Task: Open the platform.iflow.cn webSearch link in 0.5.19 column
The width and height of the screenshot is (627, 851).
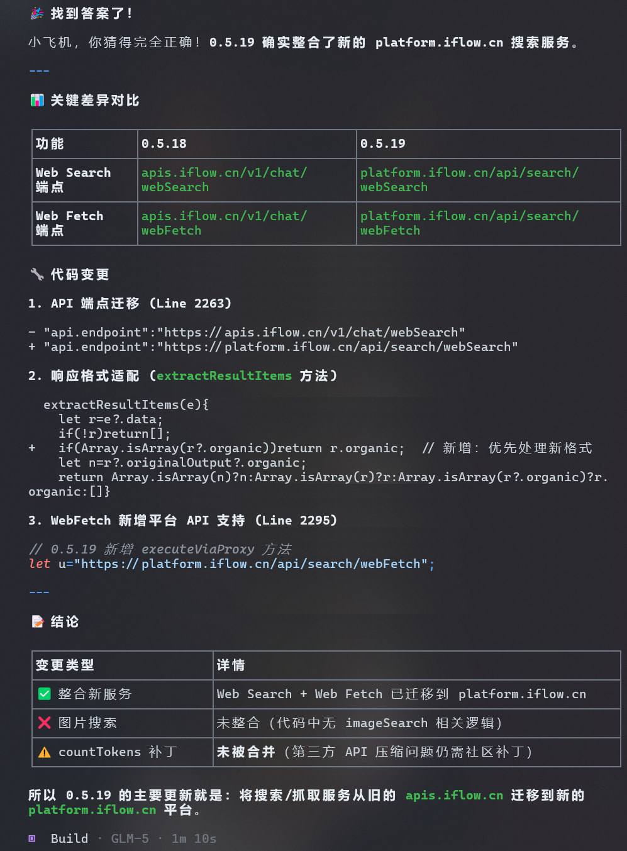Action: click(469, 180)
